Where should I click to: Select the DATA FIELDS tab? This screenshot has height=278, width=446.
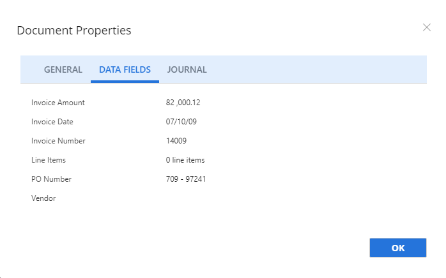coord(125,69)
